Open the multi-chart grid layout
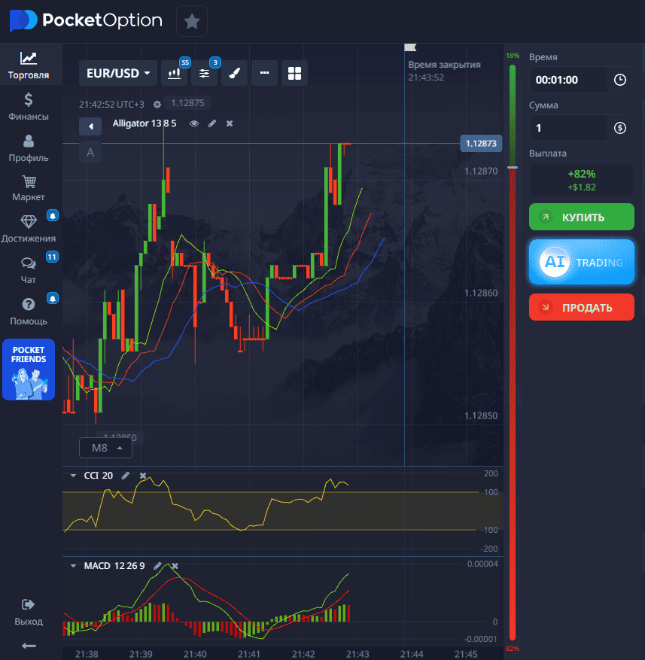This screenshot has width=645, height=660. pos(295,73)
